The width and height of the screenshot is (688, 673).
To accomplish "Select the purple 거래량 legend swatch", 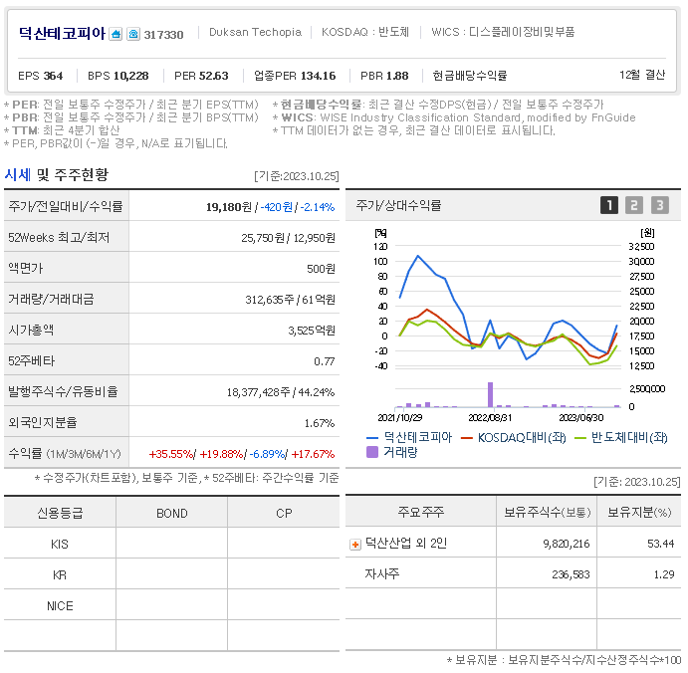I will (372, 452).
